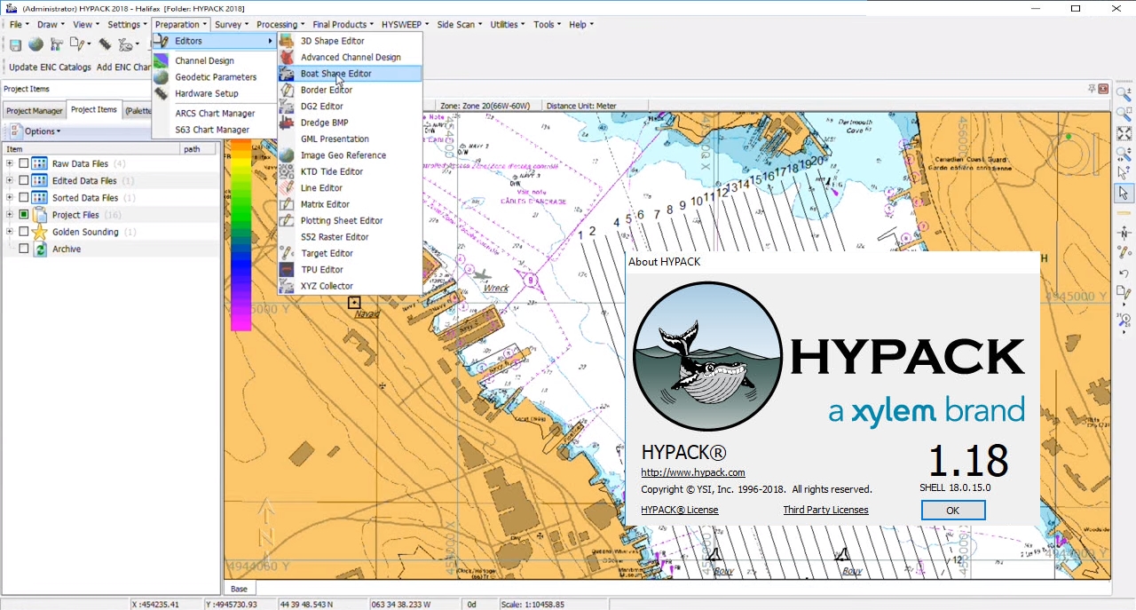Image resolution: width=1136 pixels, height=610 pixels.
Task: Click the Scale value in status bar
Action: click(x=532, y=605)
